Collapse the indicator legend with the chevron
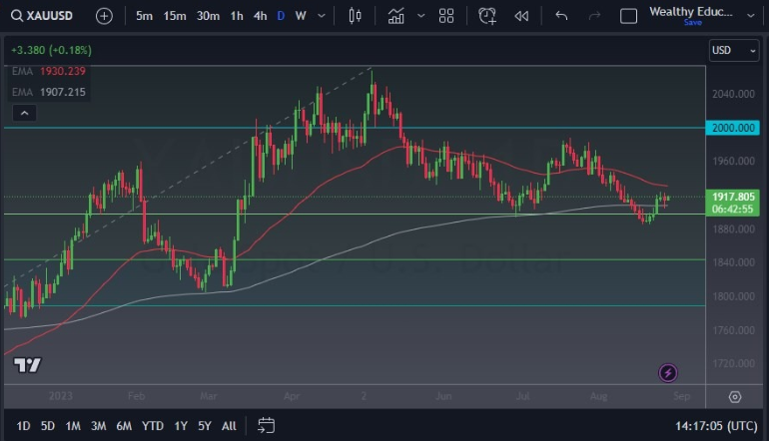 pos(25,114)
